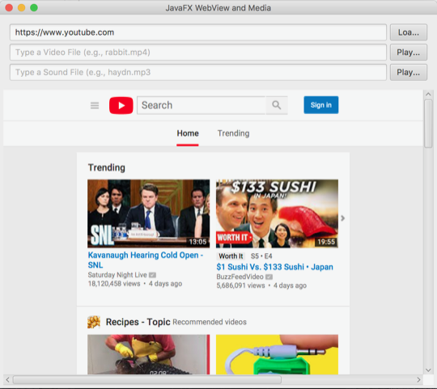The image size is (437, 389).
Task: Open the Recipes topic avatar icon
Action: tap(94, 322)
